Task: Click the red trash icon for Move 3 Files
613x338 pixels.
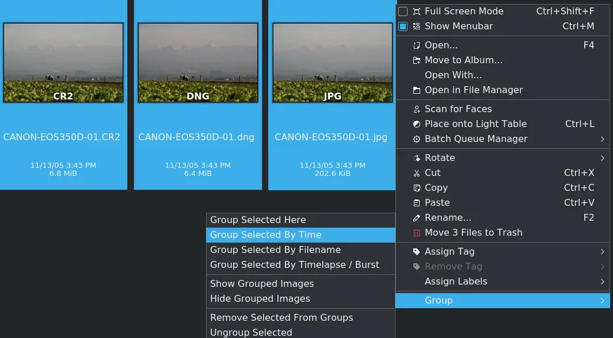Action: click(x=416, y=232)
